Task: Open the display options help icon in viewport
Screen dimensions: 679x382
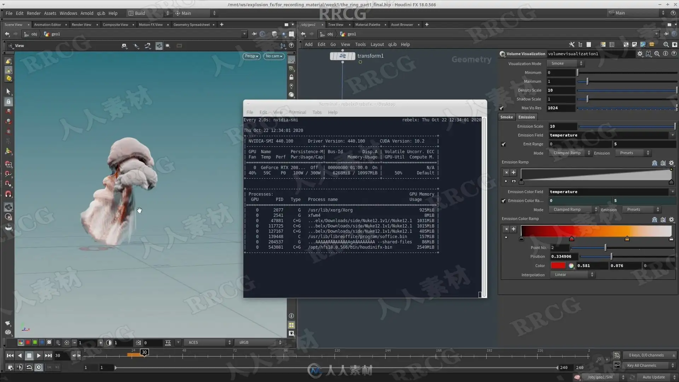Action: point(291,45)
